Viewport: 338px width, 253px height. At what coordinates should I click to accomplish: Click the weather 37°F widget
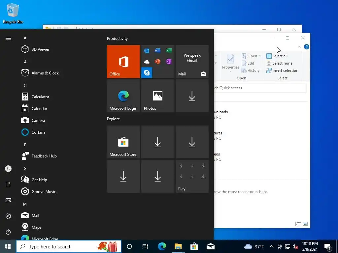coord(254,246)
